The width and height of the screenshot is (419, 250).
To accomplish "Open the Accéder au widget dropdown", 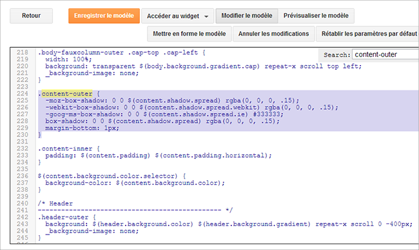I will click(x=177, y=16).
